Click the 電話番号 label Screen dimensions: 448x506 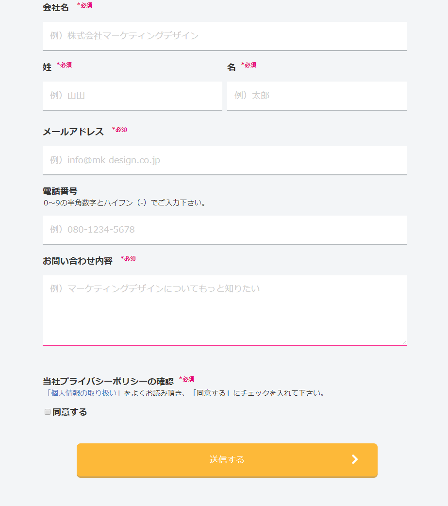60,191
